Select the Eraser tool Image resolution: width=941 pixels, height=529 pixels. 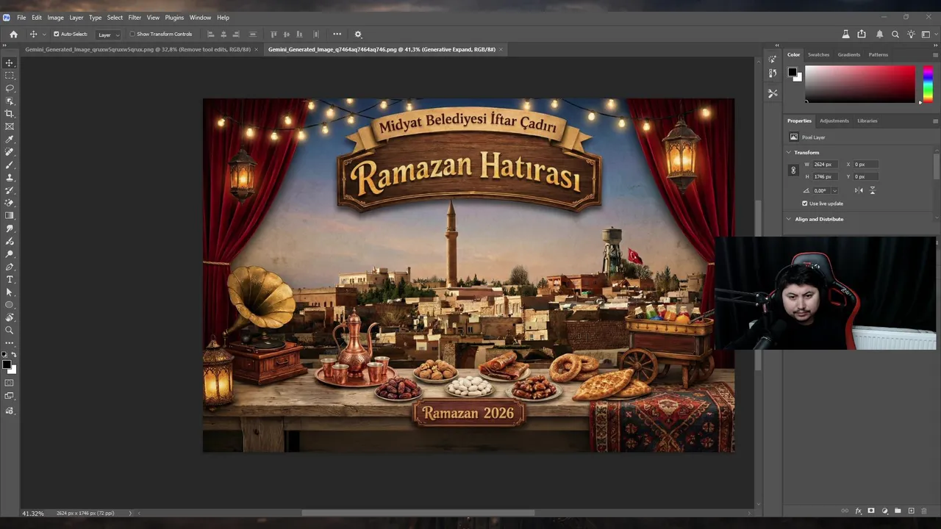point(10,203)
